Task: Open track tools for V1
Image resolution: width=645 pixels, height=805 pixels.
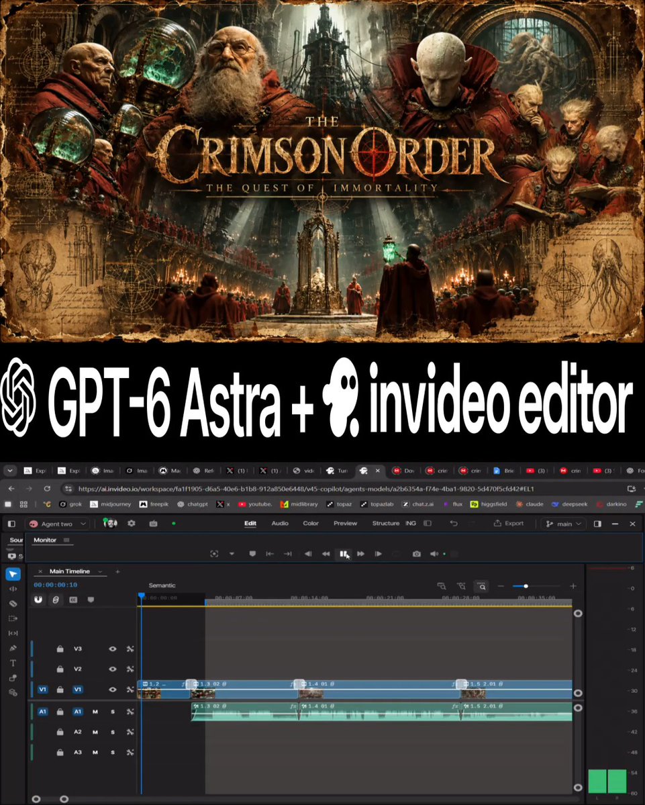Action: point(130,690)
